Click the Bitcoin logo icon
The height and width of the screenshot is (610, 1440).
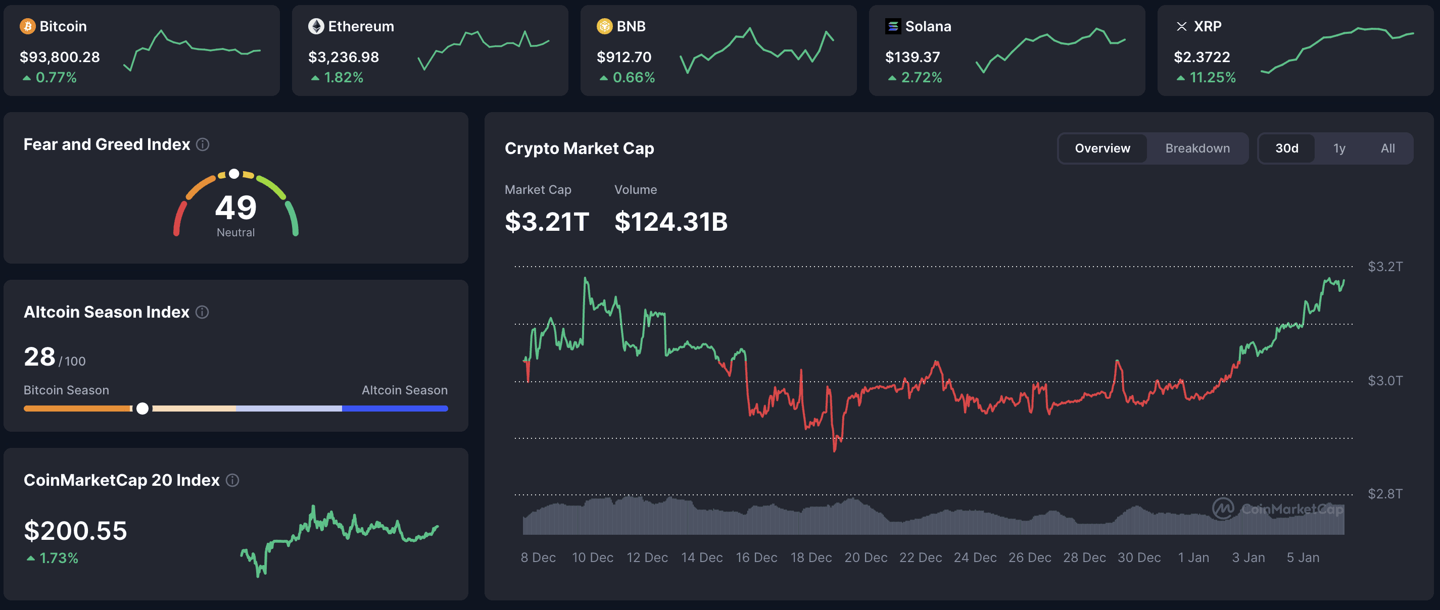tap(27, 26)
